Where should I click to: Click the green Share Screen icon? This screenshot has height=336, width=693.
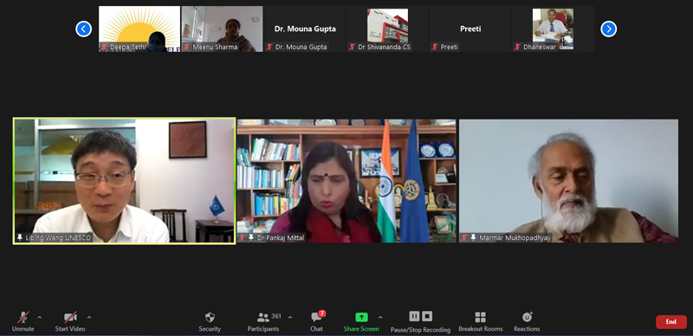pyautogui.click(x=361, y=317)
